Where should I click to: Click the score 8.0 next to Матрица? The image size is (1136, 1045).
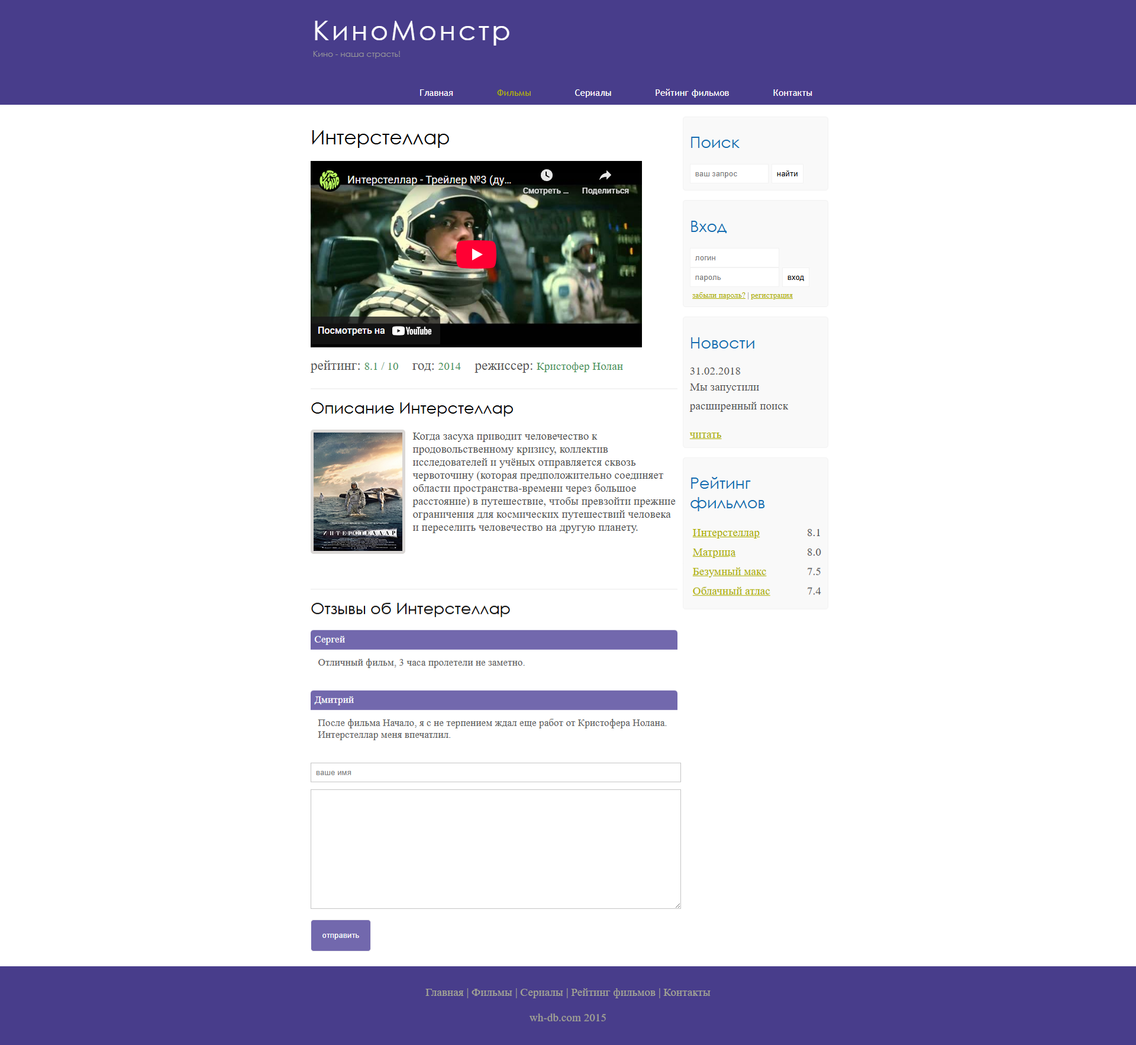(x=814, y=552)
